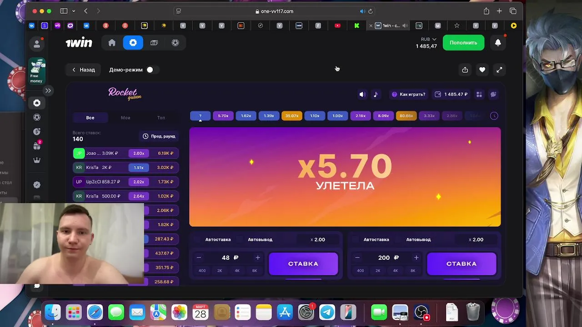Image resolution: width=582 pixels, height=327 pixels.
Task: Select the 5.70x history multiplier chip
Action: click(x=223, y=116)
